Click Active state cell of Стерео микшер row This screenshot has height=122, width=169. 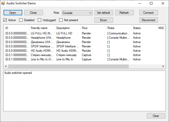point(137,55)
